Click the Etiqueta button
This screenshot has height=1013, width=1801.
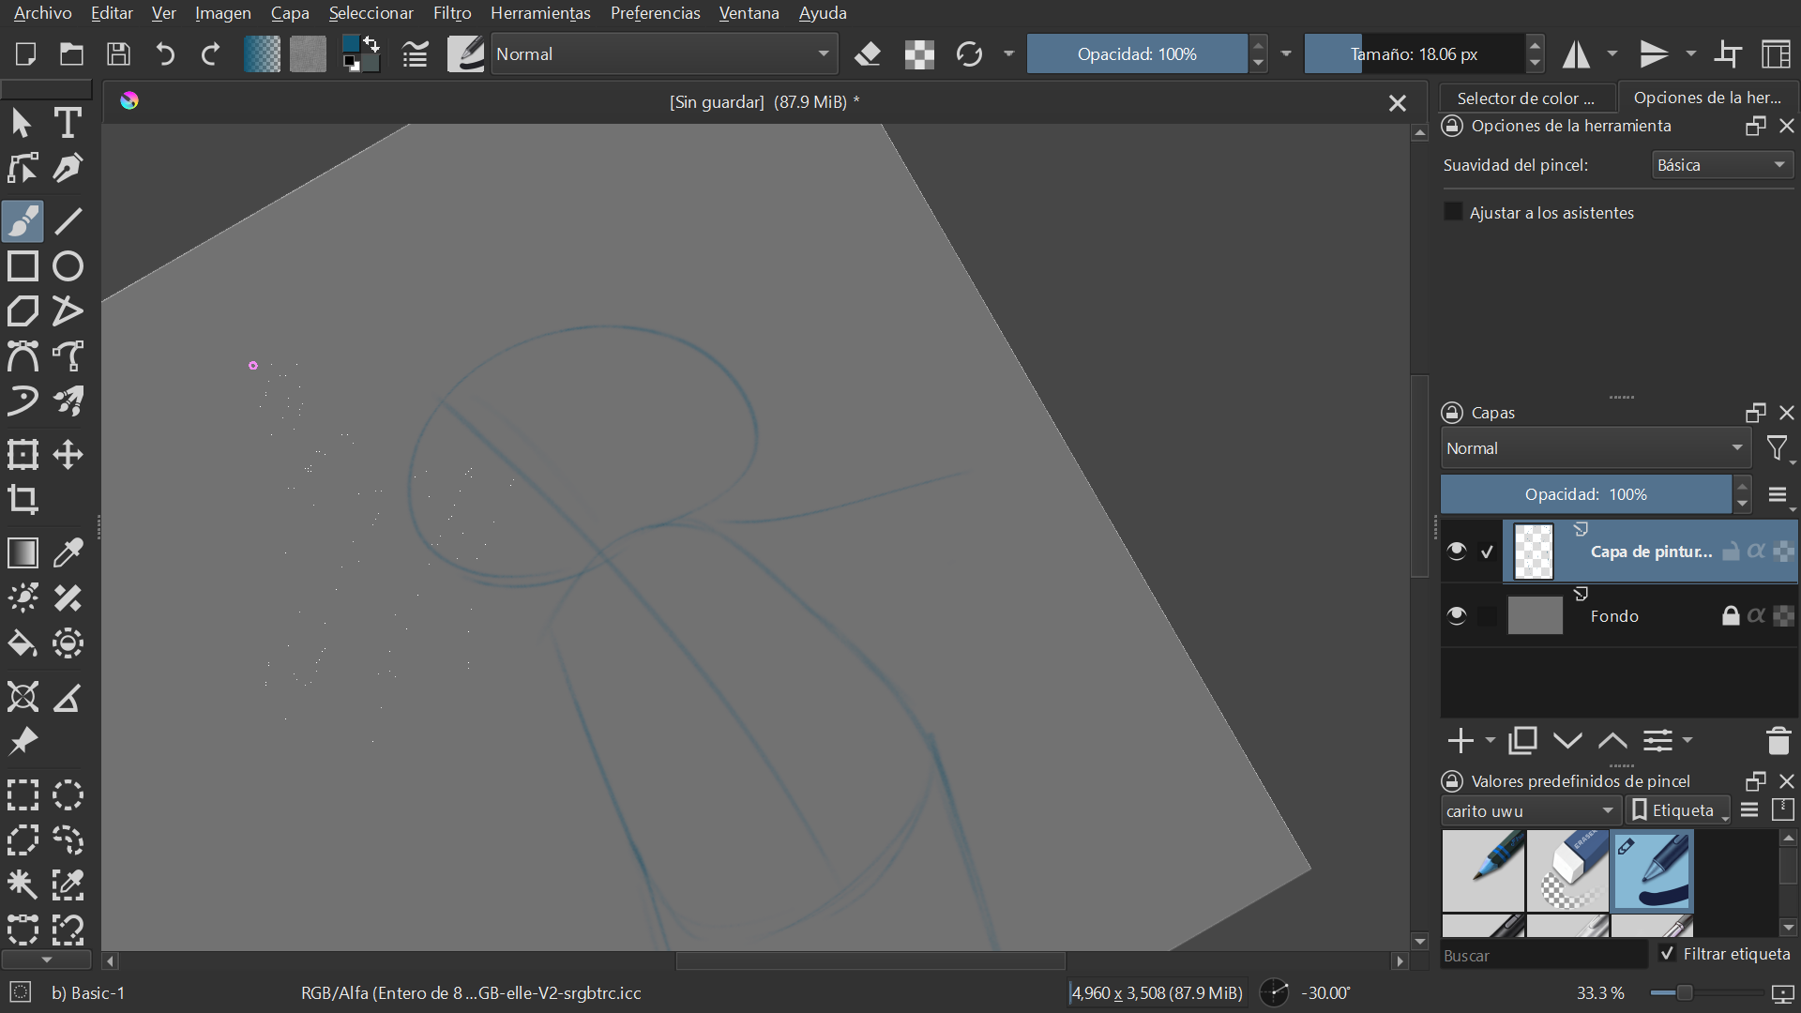point(1678,810)
